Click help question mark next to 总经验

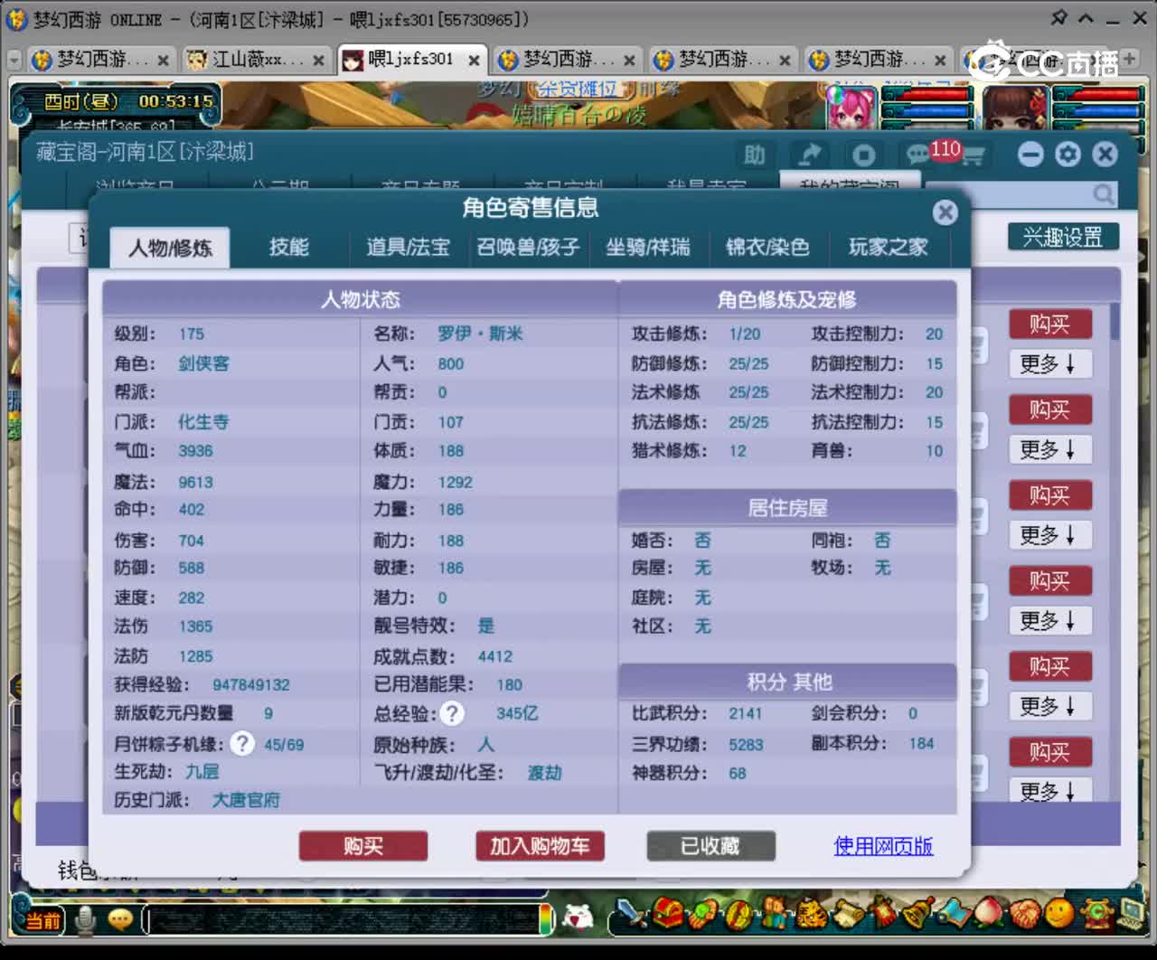click(x=452, y=713)
